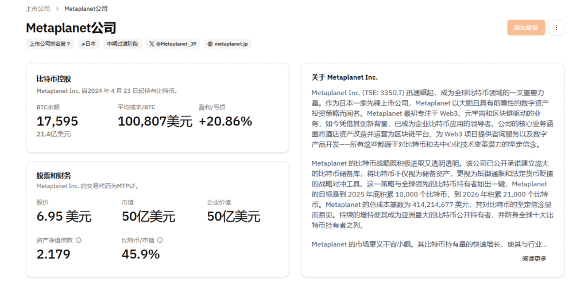Click the 关于 Metaplanet Inc. heading

click(x=345, y=77)
